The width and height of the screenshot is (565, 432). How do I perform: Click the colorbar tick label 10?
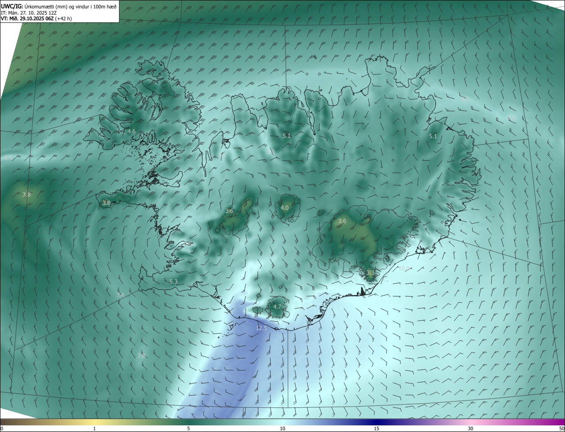282,428
